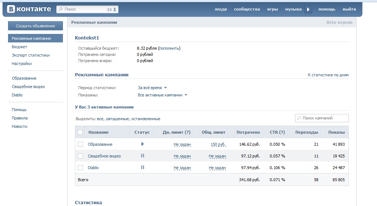Viewport: 377px width, 206px height.
Task: Open Помощь link in sidebar
Action: (x=19, y=110)
